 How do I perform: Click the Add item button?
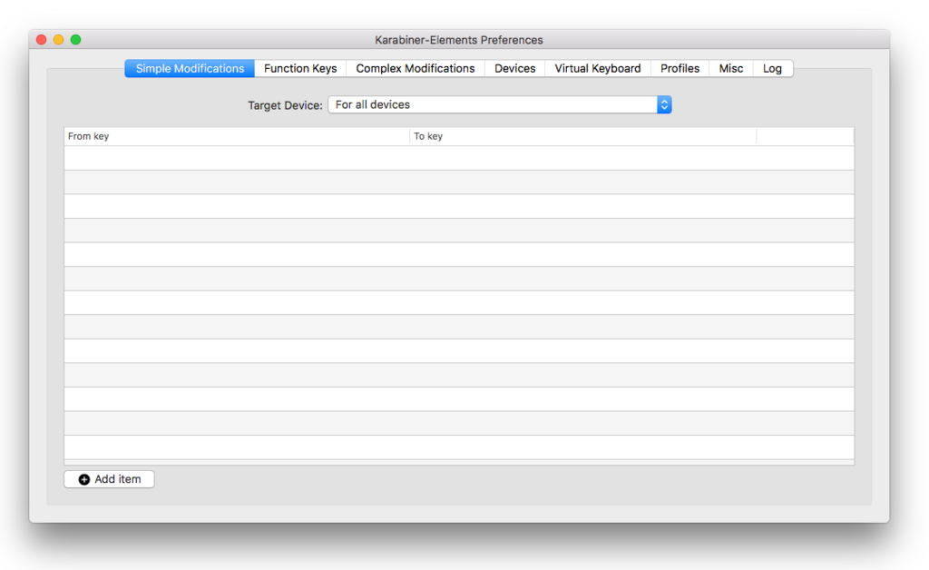pos(110,479)
